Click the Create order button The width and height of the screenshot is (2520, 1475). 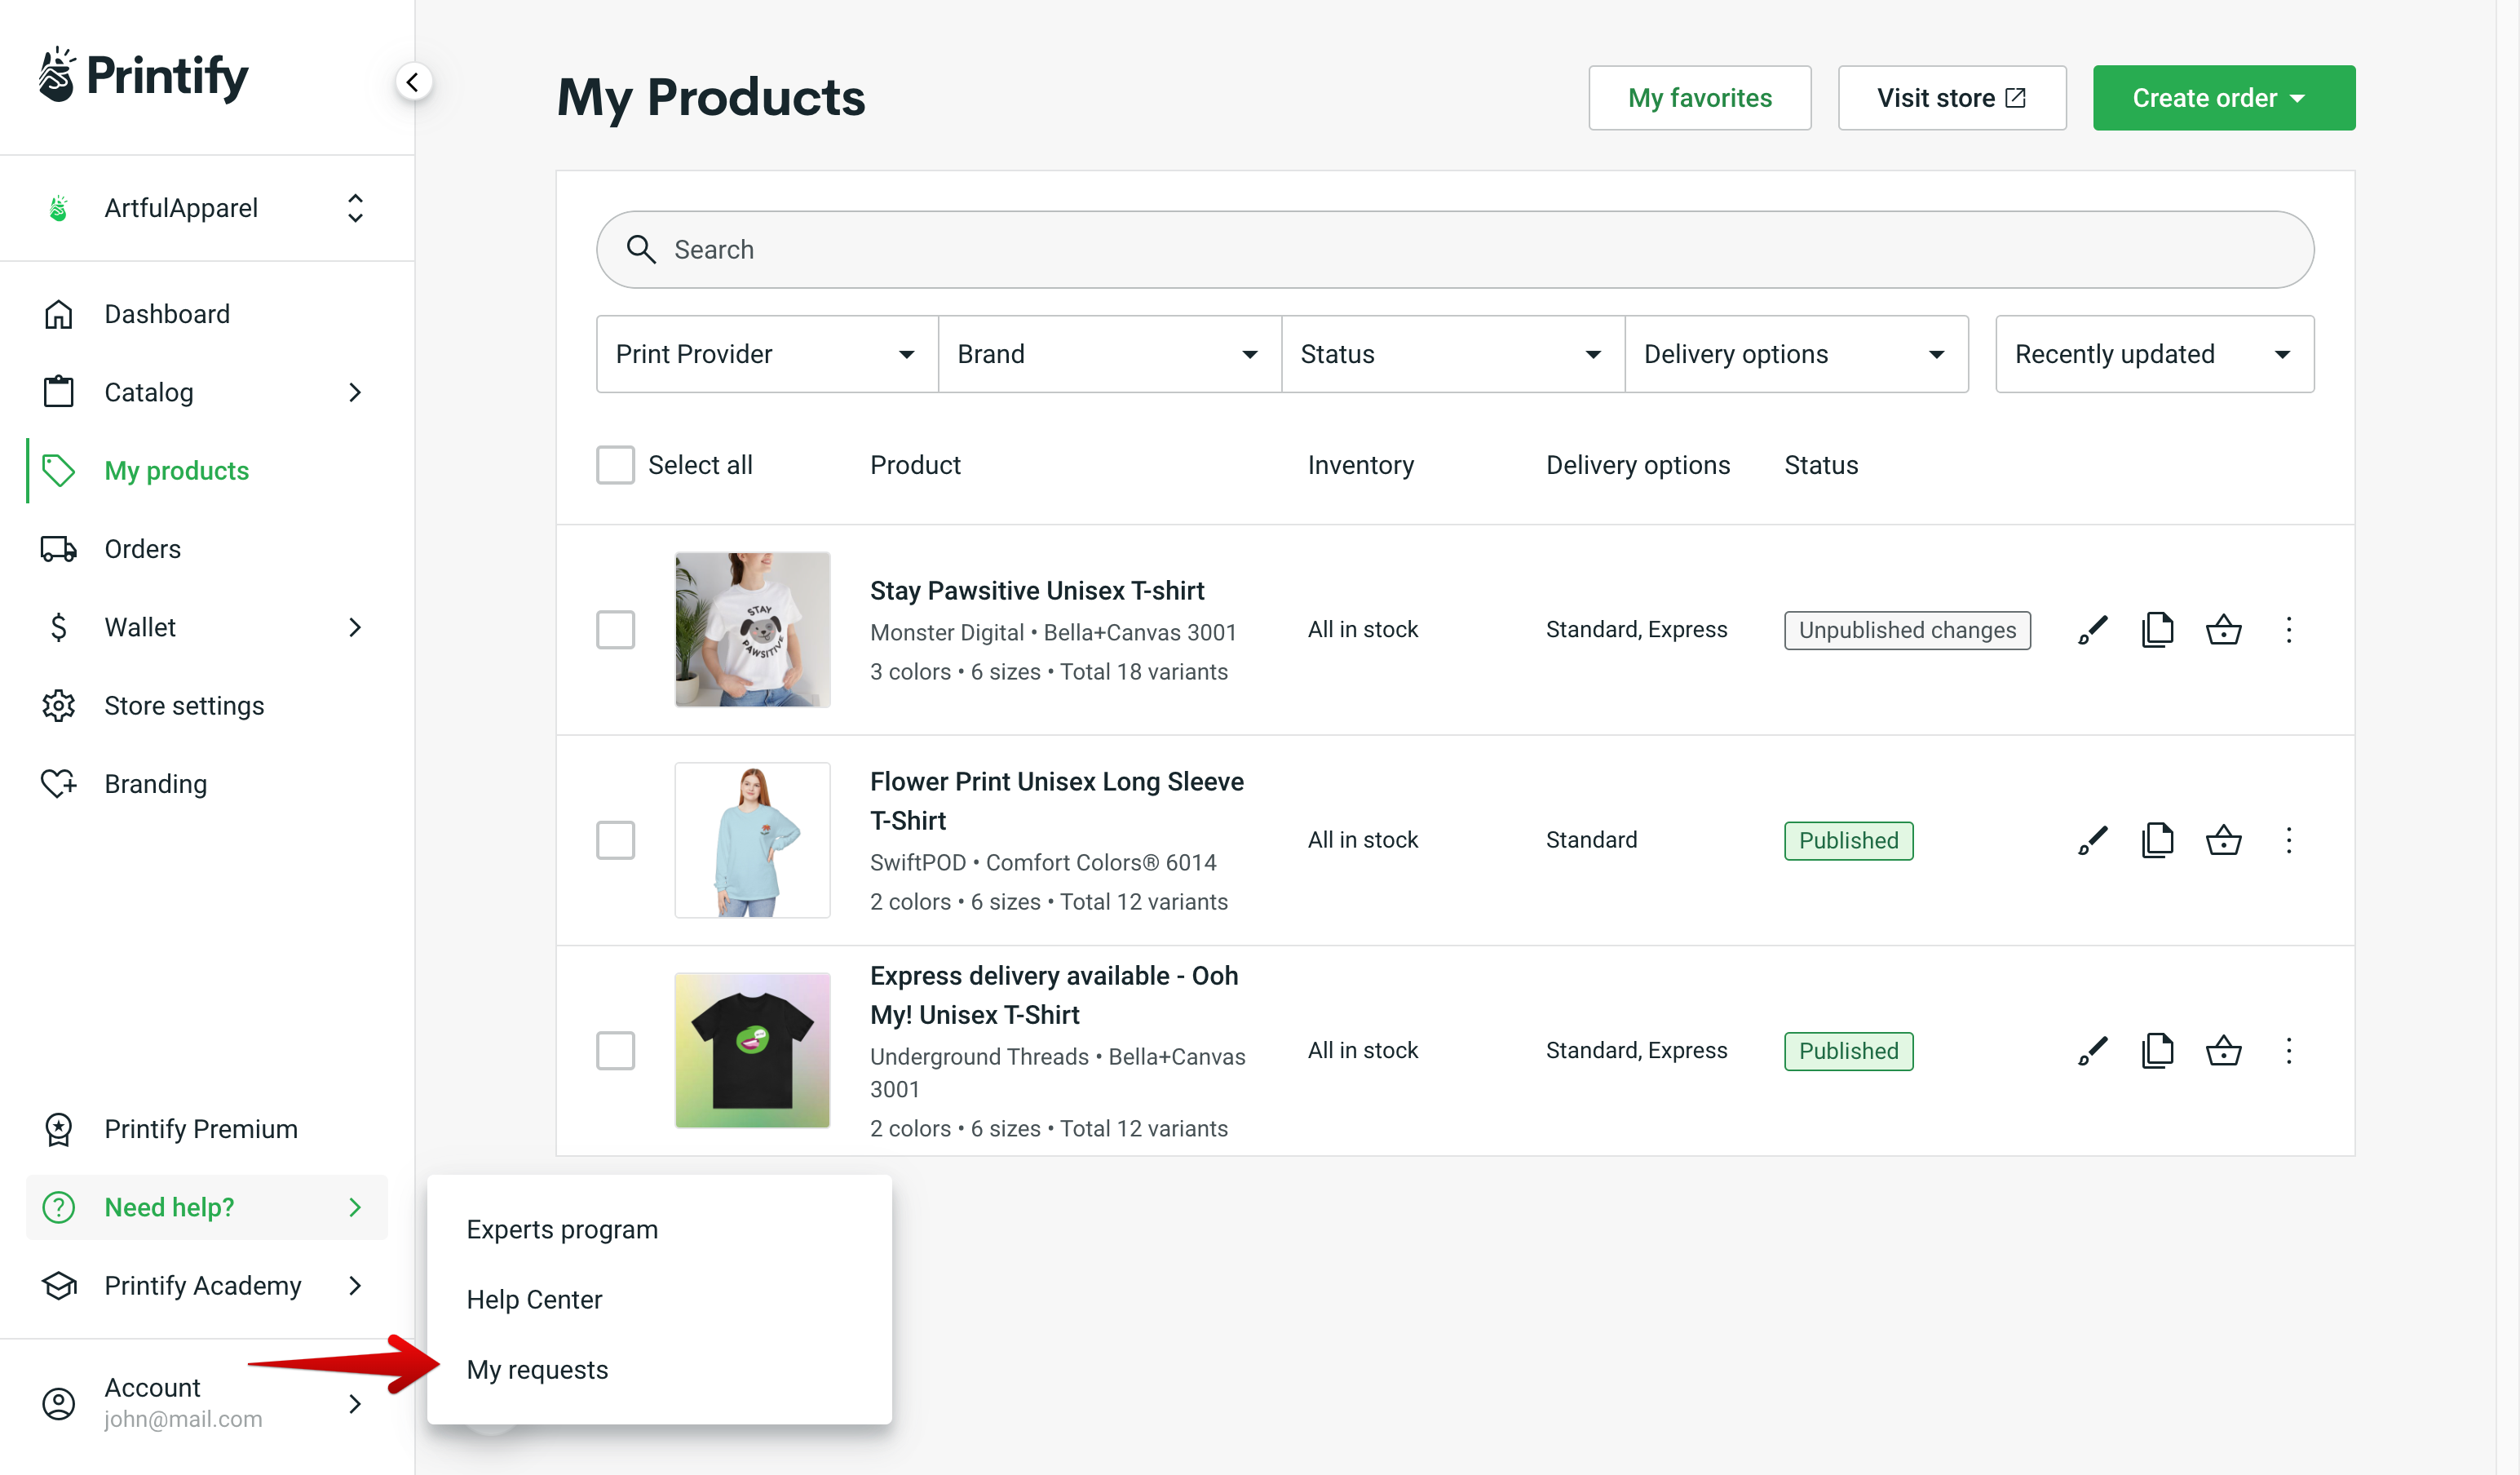pyautogui.click(x=2223, y=97)
